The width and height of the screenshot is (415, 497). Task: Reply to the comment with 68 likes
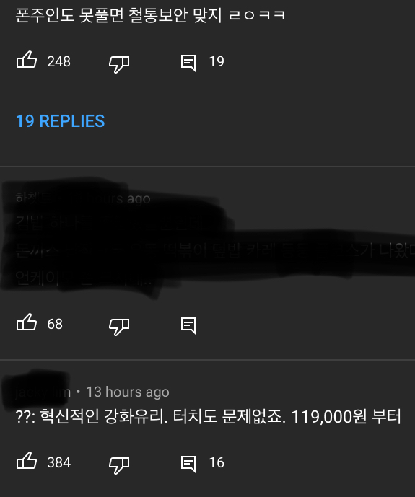pyautogui.click(x=188, y=325)
